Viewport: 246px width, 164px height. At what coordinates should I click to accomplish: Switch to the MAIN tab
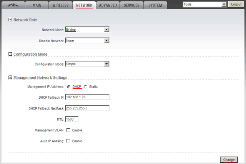37,5
